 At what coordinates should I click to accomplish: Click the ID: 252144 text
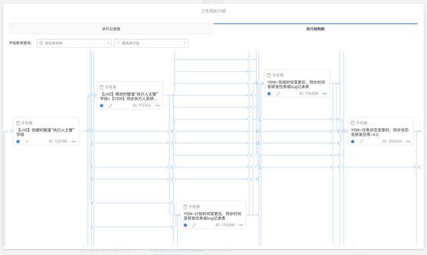pyautogui.click(x=392, y=142)
